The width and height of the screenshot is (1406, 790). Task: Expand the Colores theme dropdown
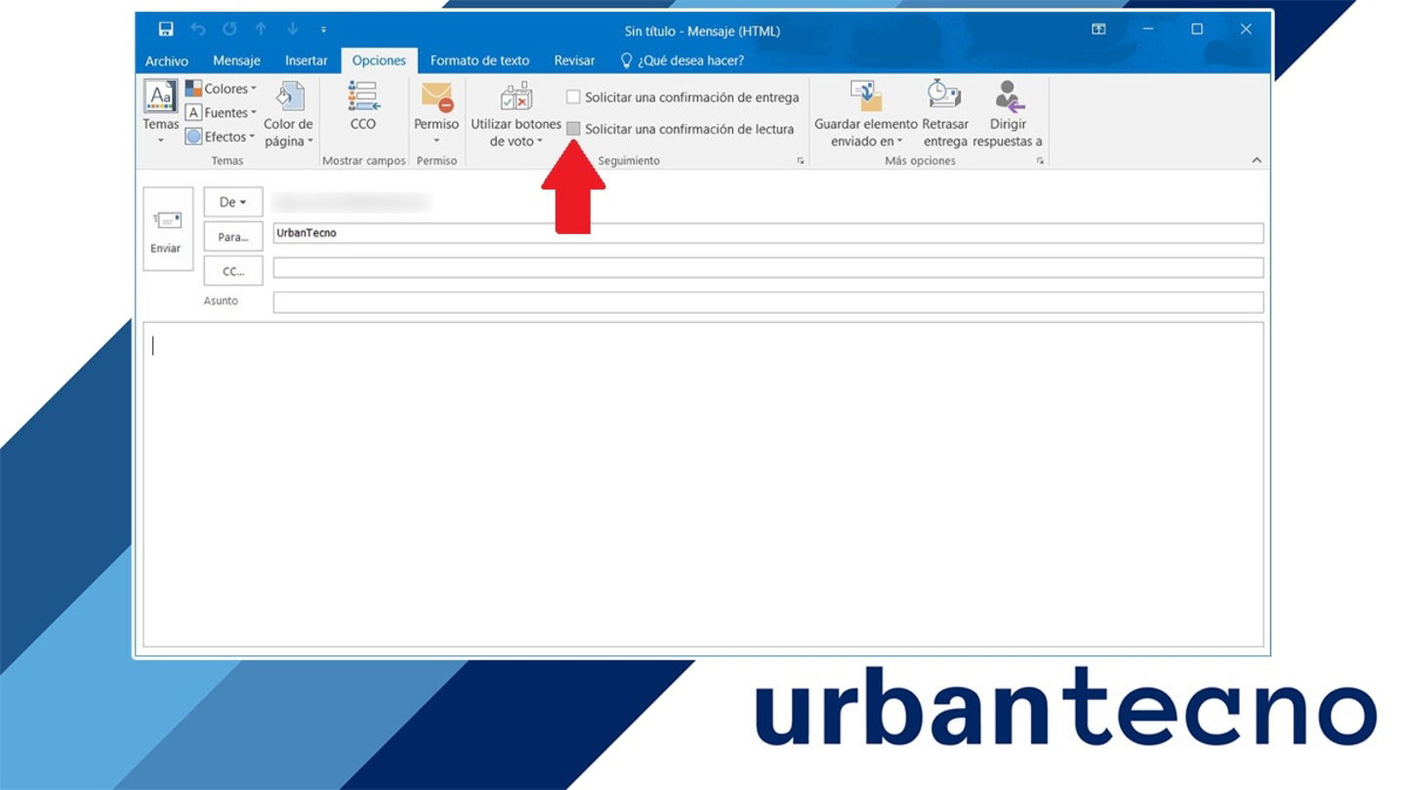tap(221, 89)
